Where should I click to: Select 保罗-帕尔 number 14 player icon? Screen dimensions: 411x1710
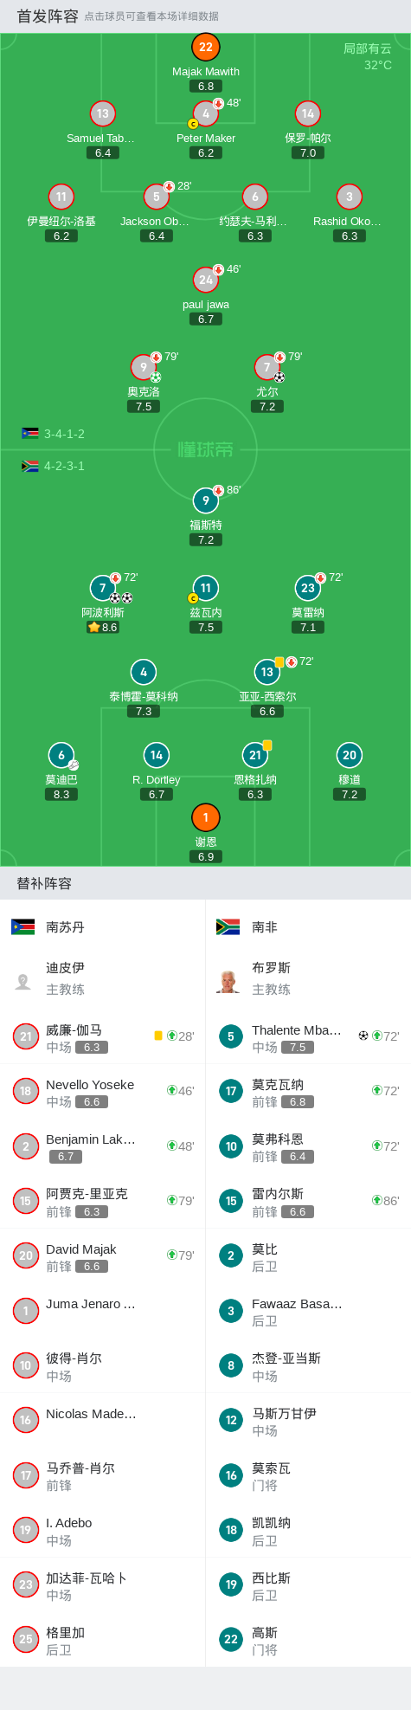point(308,113)
